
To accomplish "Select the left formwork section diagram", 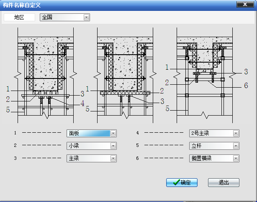I will pyautogui.click(x=45, y=75).
